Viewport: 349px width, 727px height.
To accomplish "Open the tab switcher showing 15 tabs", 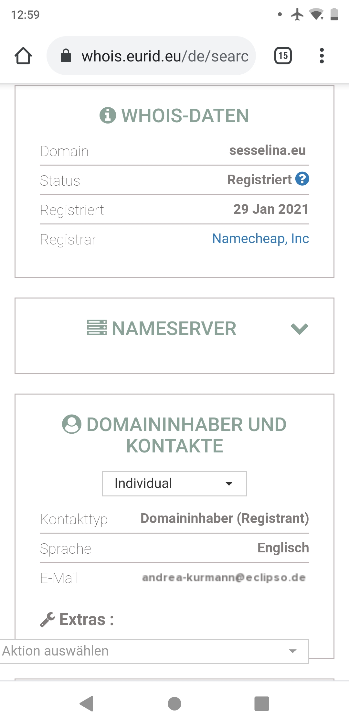I will [x=283, y=56].
